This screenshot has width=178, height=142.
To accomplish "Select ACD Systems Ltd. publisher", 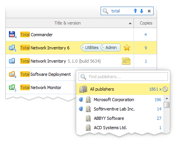I will pos(110,128).
